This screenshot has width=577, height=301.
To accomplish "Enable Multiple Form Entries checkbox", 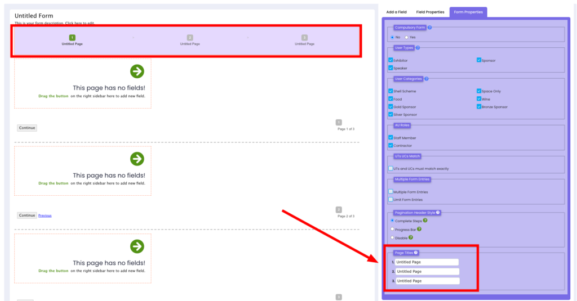I will 390,192.
